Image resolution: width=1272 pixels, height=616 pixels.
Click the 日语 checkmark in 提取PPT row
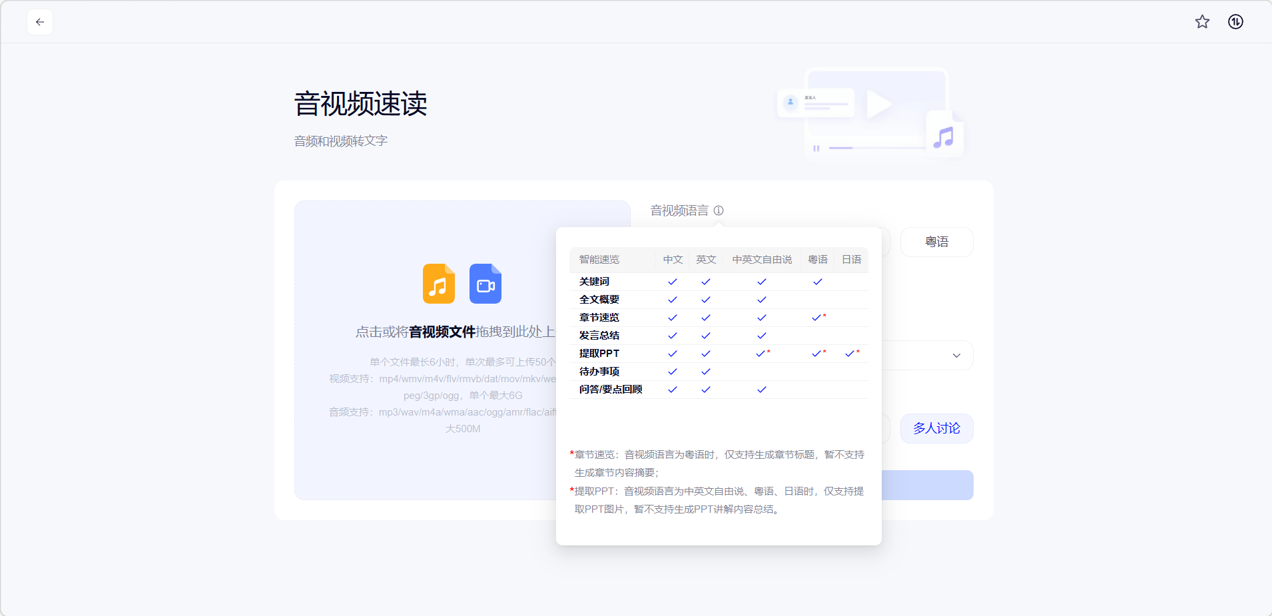tap(850, 354)
